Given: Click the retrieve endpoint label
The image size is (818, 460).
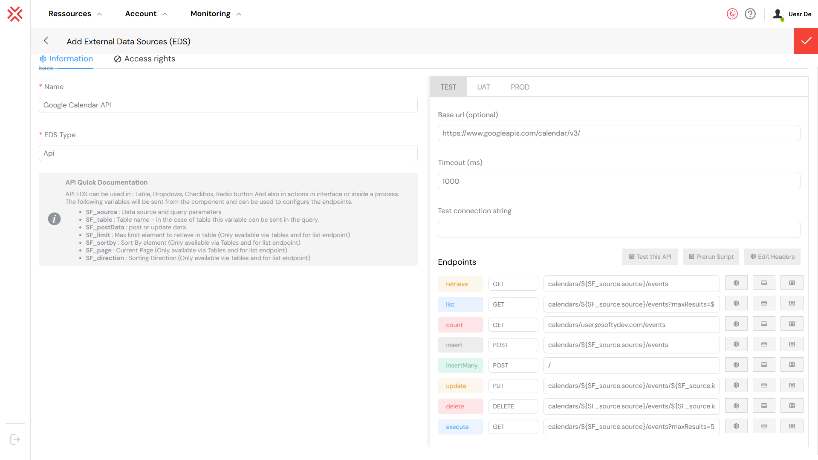Looking at the screenshot, I should (x=460, y=284).
